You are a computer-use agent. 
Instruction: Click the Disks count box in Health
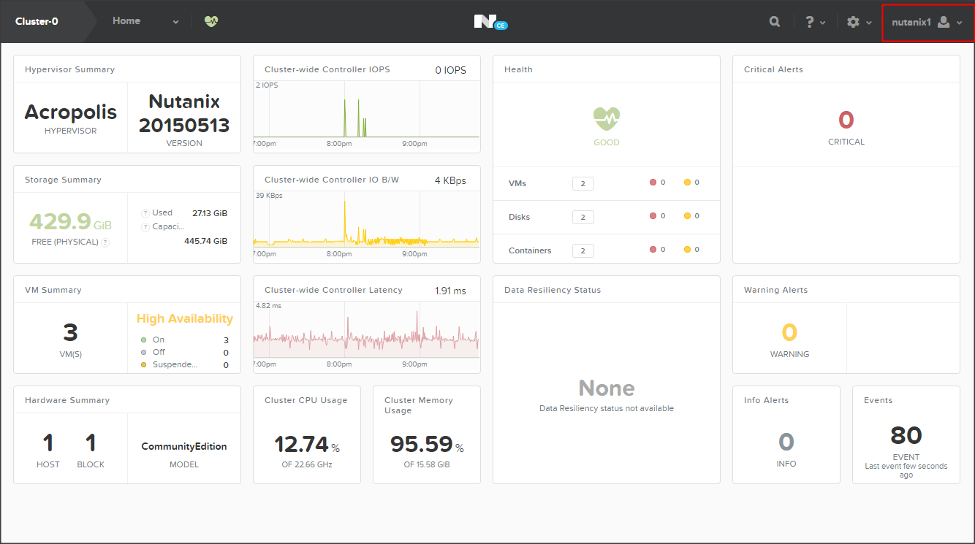point(583,217)
